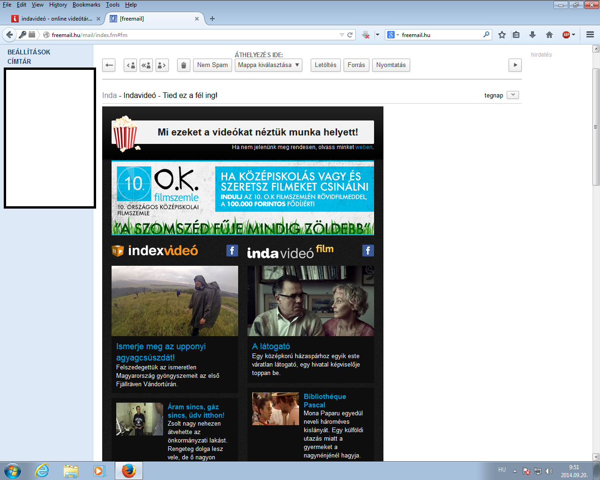Image resolution: width=600 pixels, height=480 pixels.
Task: Open Ismerje meg az upponyi agyagcsúszdát! link
Action: coord(161,352)
